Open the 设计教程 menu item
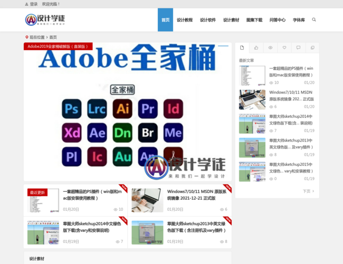Image resolution: width=343 pixels, height=264 pixels. [x=185, y=20]
